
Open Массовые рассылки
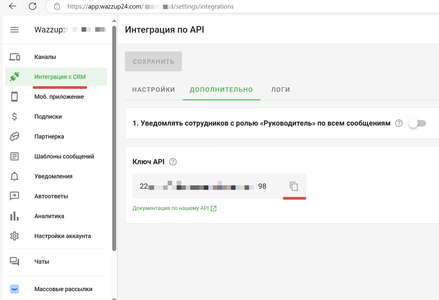click(56, 289)
